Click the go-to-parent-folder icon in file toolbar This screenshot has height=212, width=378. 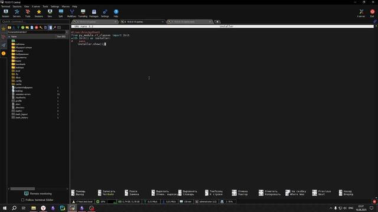(9, 28)
